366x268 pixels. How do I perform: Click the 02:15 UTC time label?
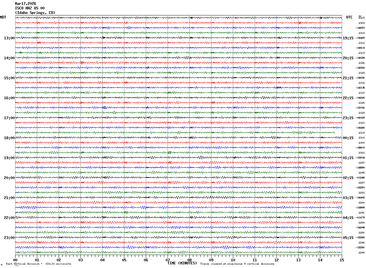[348, 178]
